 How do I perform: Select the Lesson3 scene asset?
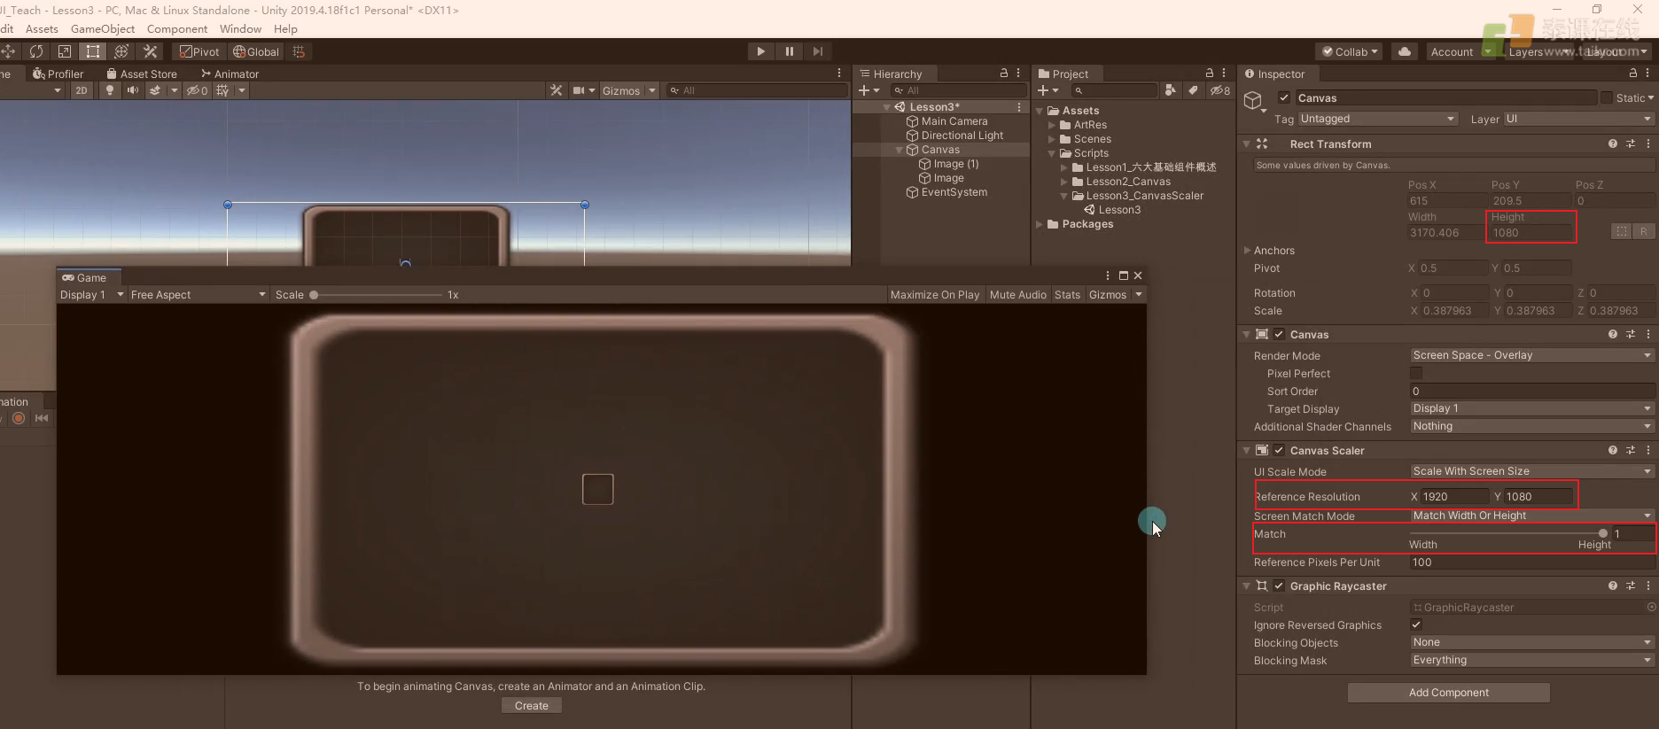pos(1119,210)
